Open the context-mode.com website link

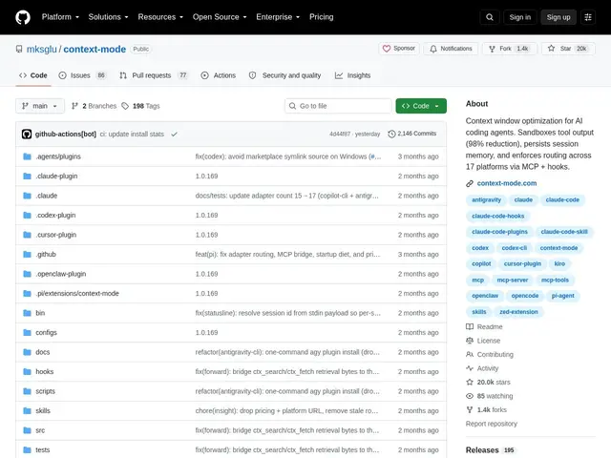507,183
